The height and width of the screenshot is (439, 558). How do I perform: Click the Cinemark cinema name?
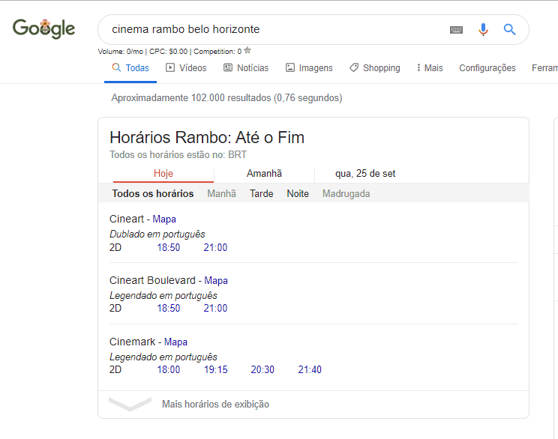click(133, 342)
